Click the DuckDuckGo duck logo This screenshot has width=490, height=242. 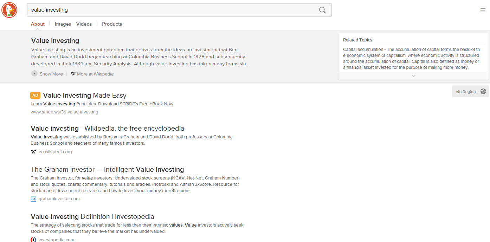point(9,10)
